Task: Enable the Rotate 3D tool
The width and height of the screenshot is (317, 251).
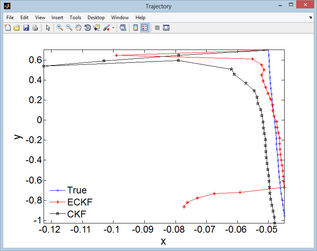Action: [x=88, y=28]
